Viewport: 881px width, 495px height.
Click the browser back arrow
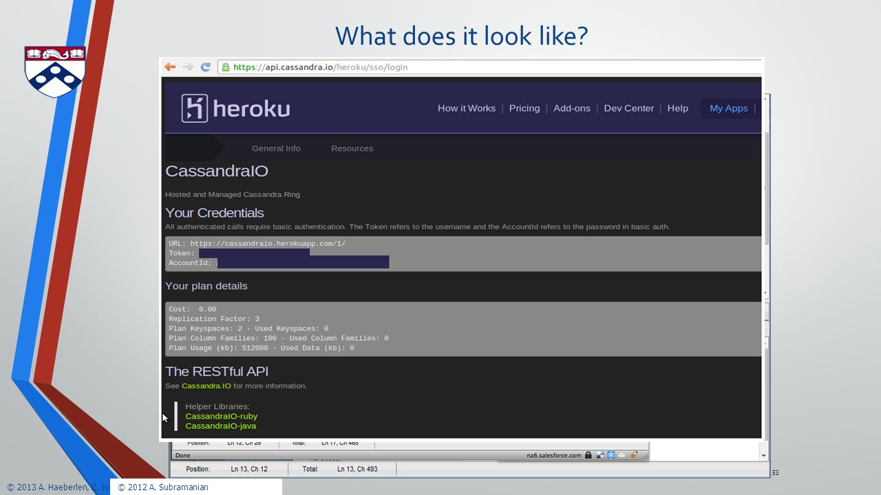point(169,67)
